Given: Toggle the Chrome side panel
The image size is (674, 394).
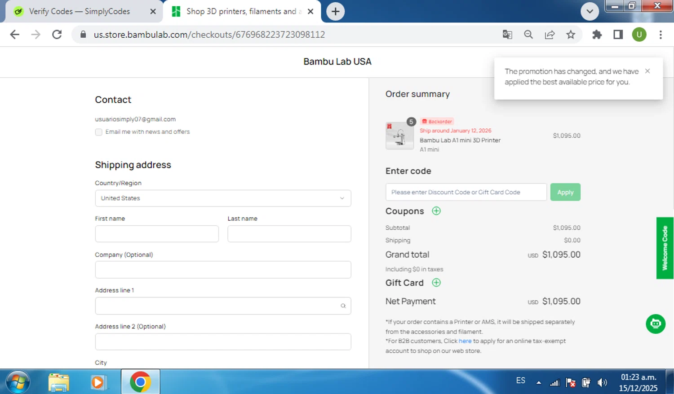Looking at the screenshot, I should (618, 35).
